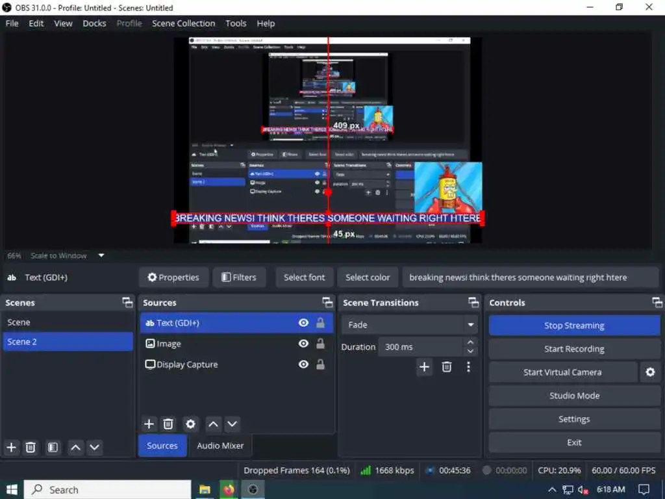Open Windows Start menu
Image resolution: width=665 pixels, height=499 pixels.
12,490
